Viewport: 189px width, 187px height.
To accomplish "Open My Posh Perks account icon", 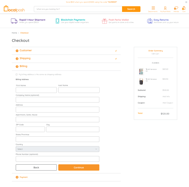I will click(x=165, y=8).
